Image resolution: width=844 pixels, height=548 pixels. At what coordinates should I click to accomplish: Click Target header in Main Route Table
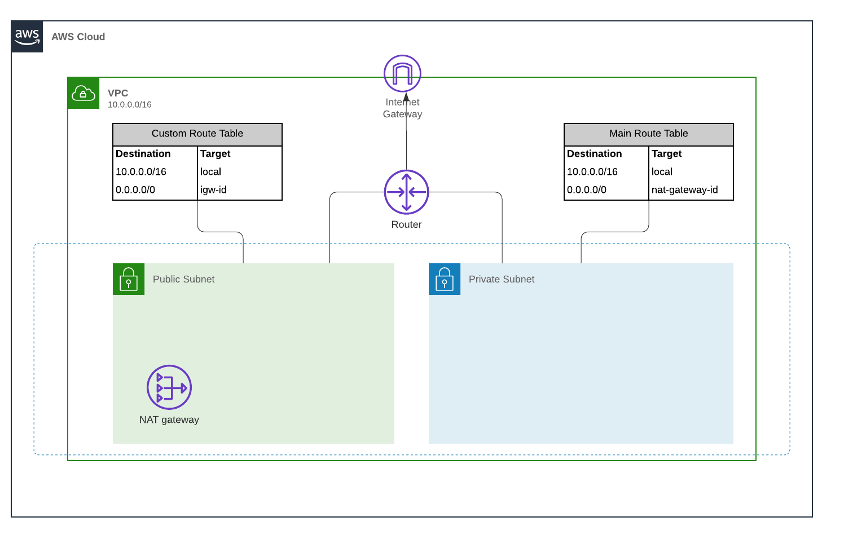pos(667,154)
